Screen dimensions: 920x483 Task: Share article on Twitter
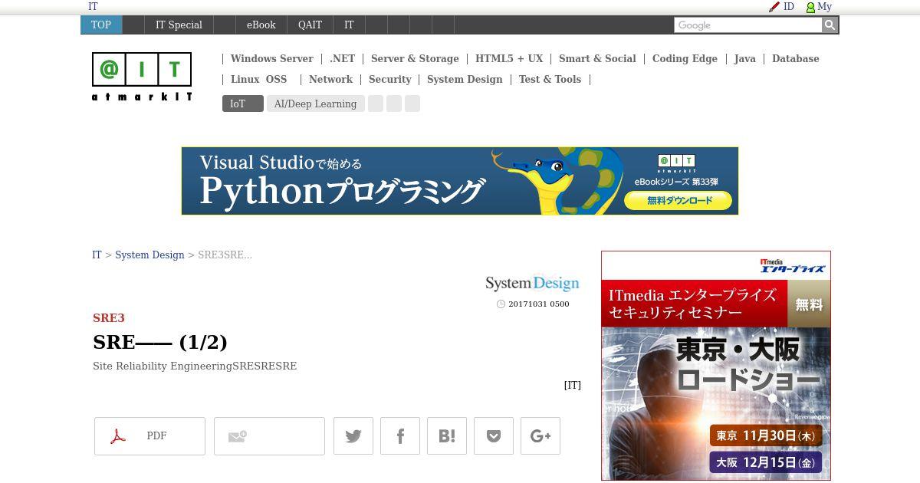coord(353,436)
